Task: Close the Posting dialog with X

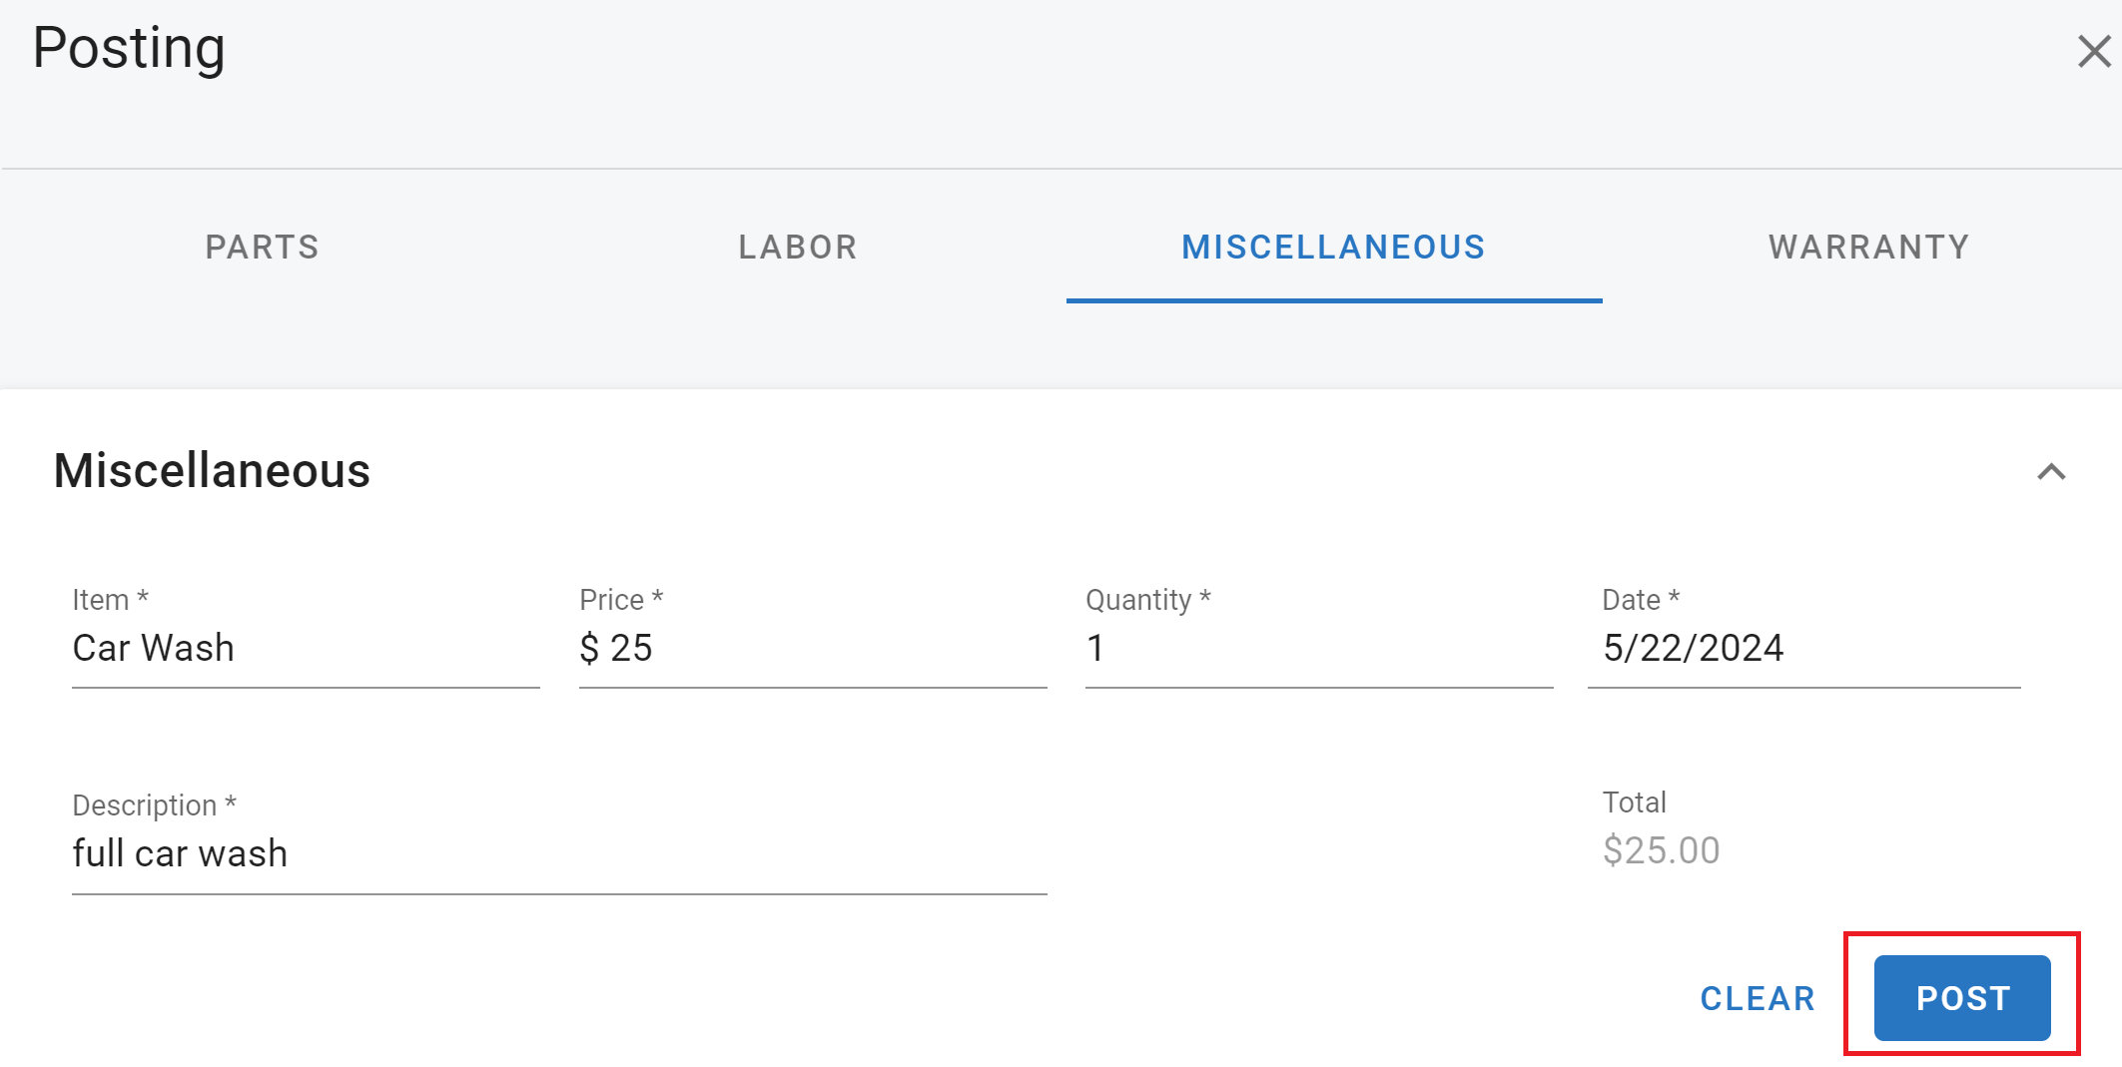Action: (x=2093, y=52)
